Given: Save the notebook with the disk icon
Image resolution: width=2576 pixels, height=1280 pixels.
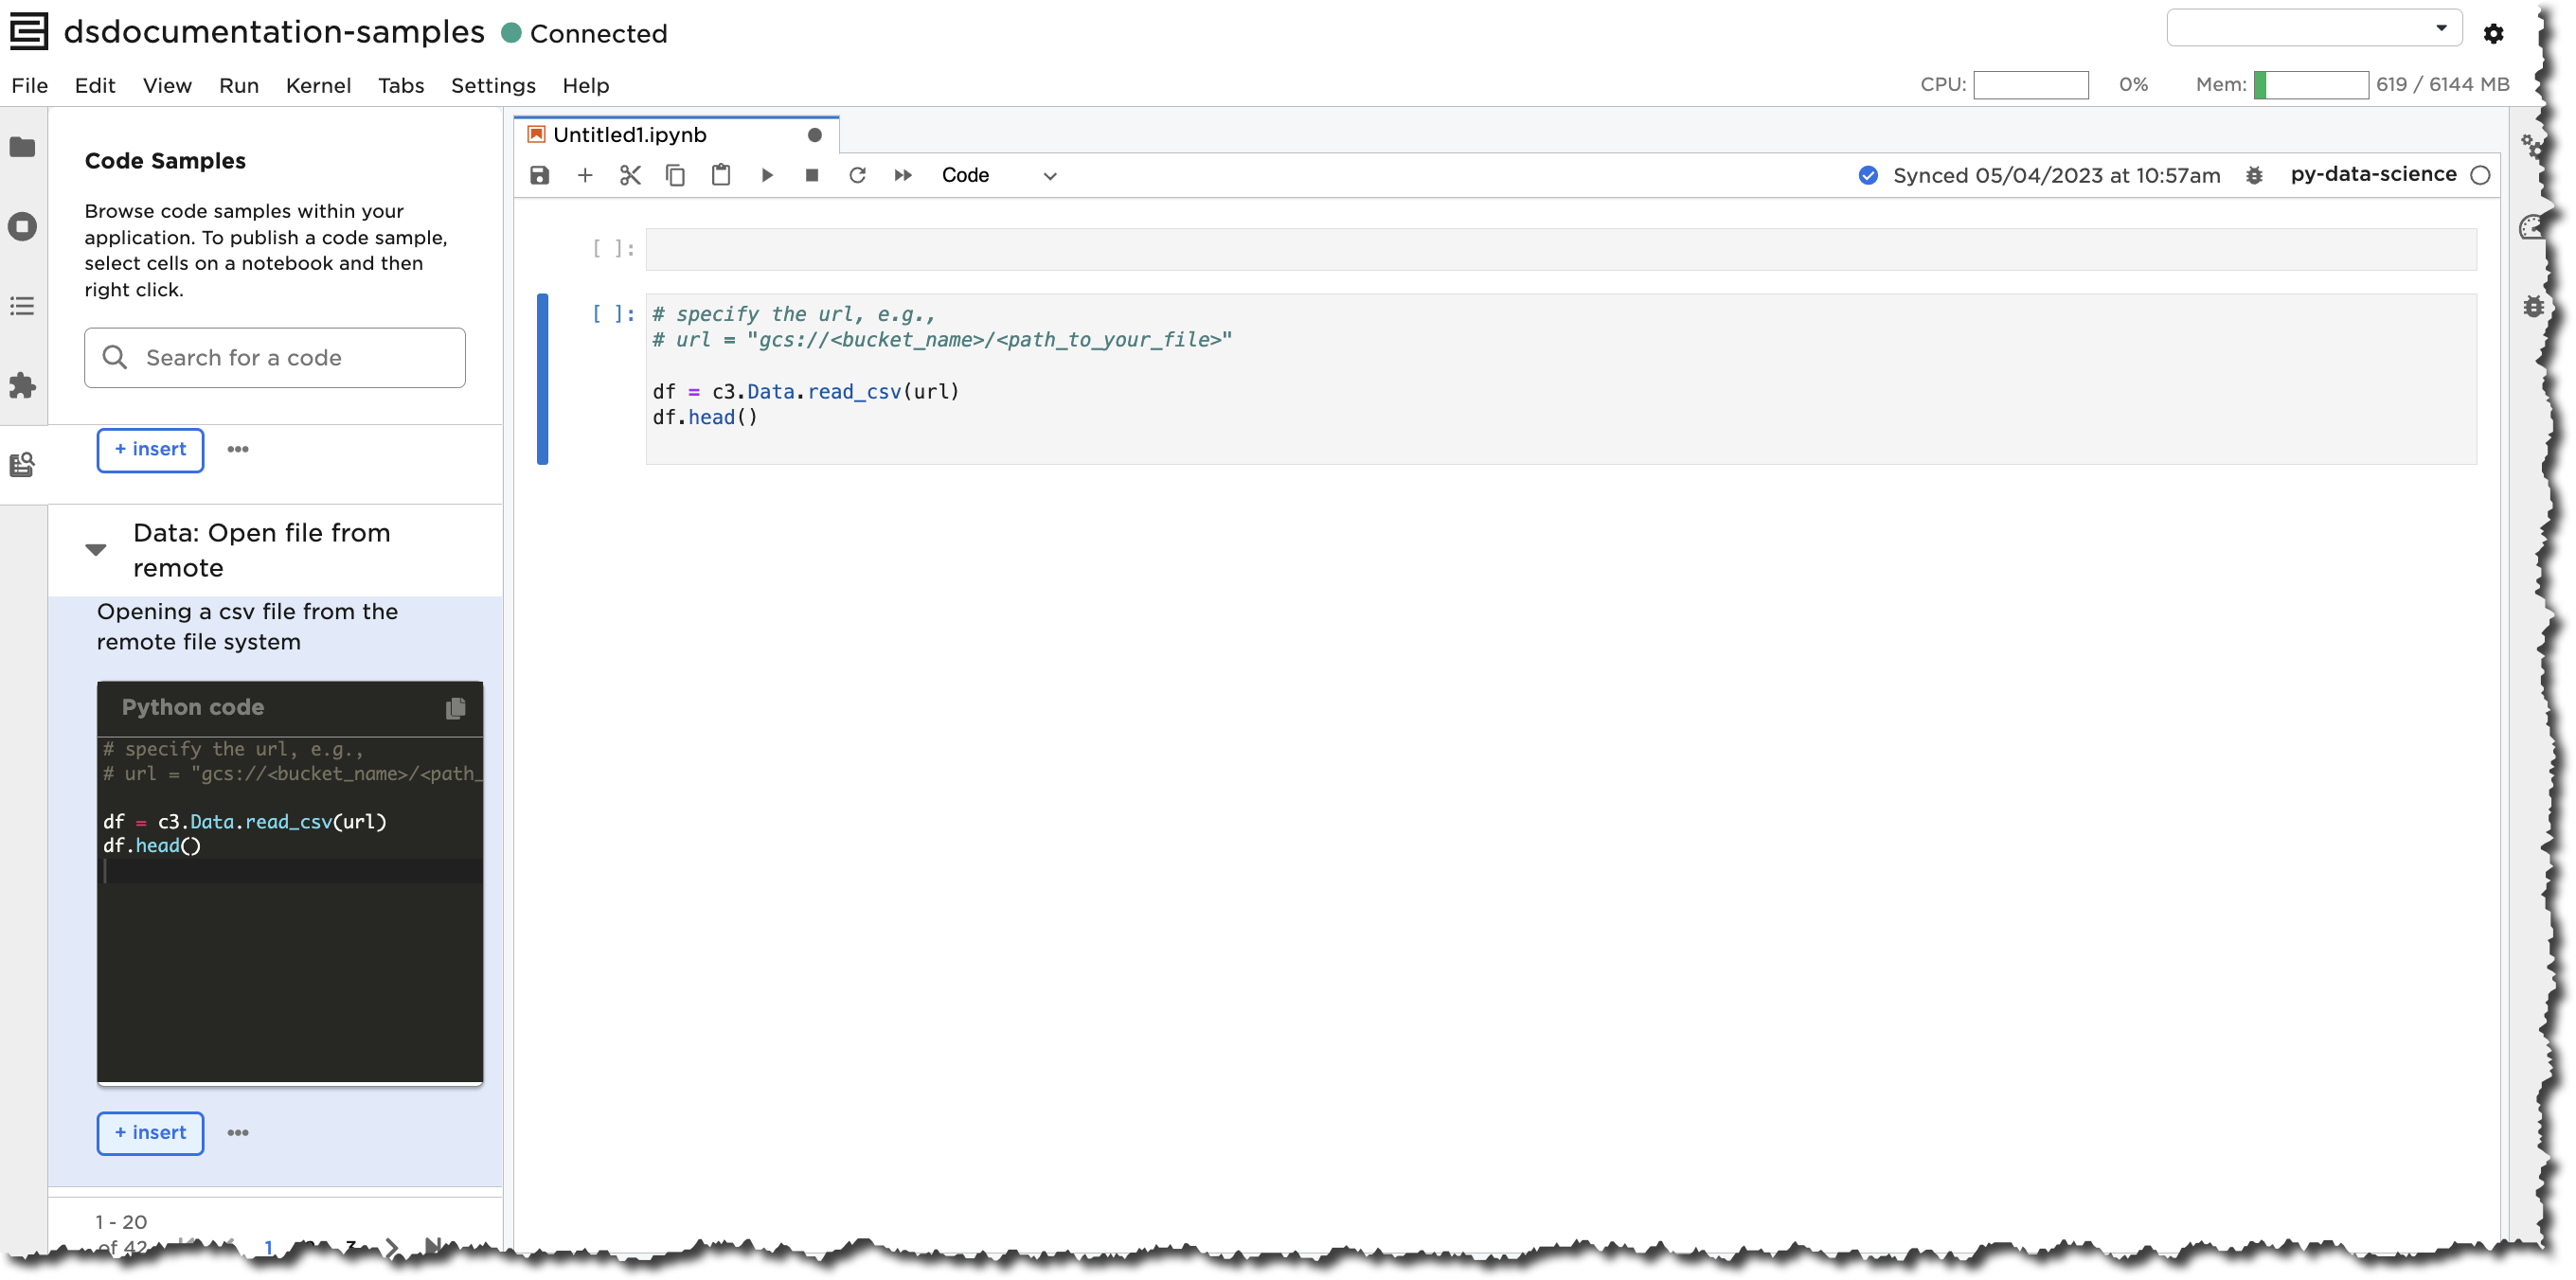Looking at the screenshot, I should click(540, 176).
